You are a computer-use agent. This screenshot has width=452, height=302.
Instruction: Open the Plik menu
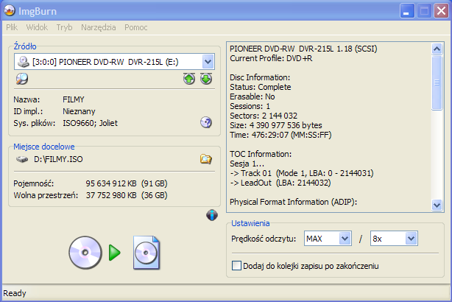click(12, 27)
